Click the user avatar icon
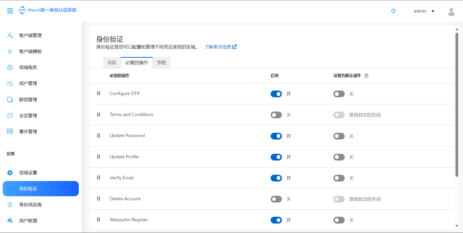The width and height of the screenshot is (463, 233). 451,12
